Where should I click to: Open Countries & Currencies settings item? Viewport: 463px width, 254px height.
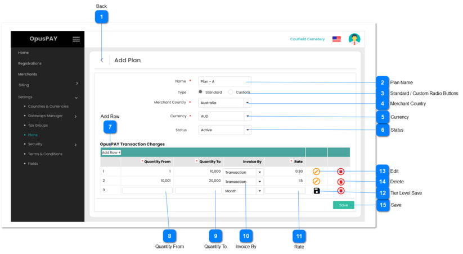pos(48,106)
